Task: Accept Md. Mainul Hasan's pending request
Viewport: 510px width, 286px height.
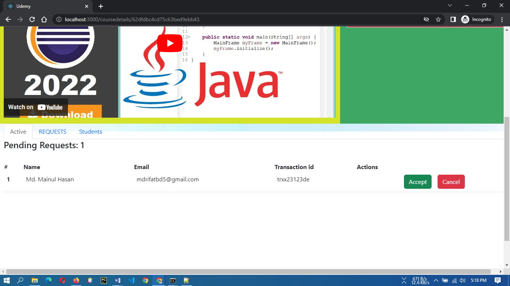Action: (x=417, y=182)
